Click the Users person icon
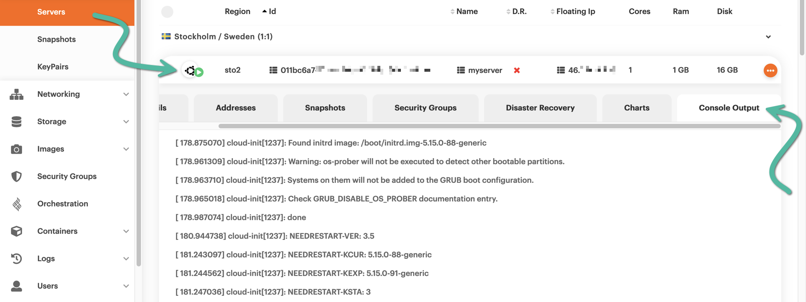The height and width of the screenshot is (302, 806). (x=16, y=286)
